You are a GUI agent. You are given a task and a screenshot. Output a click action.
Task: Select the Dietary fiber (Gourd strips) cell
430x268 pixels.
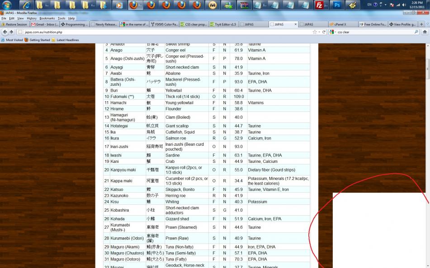click(x=279, y=170)
